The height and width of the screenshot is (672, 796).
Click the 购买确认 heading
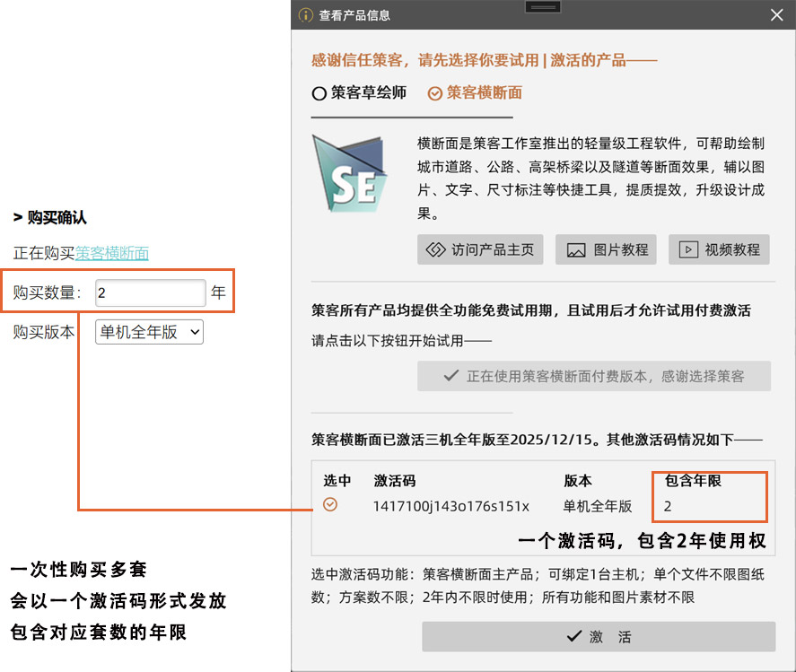point(49,217)
